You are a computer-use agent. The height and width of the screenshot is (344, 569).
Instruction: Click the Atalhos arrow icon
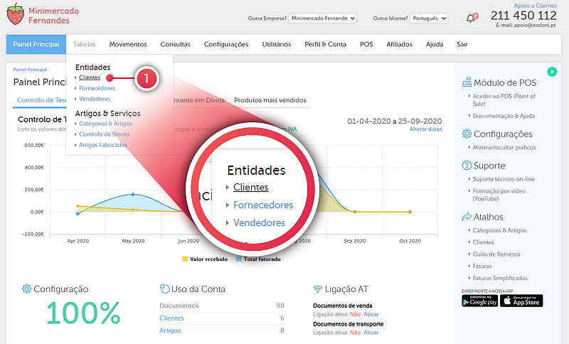pyautogui.click(x=467, y=217)
